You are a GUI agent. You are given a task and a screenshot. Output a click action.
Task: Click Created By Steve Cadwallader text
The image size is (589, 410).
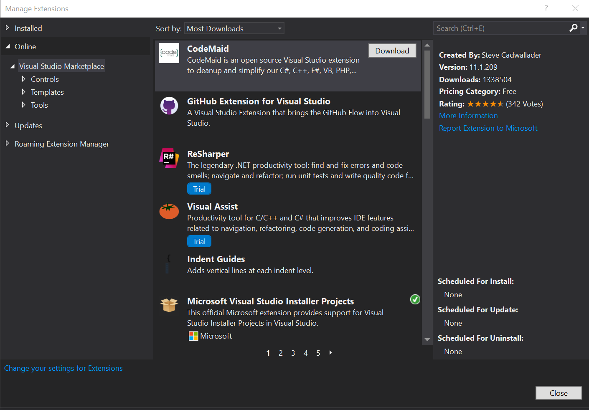tap(490, 55)
